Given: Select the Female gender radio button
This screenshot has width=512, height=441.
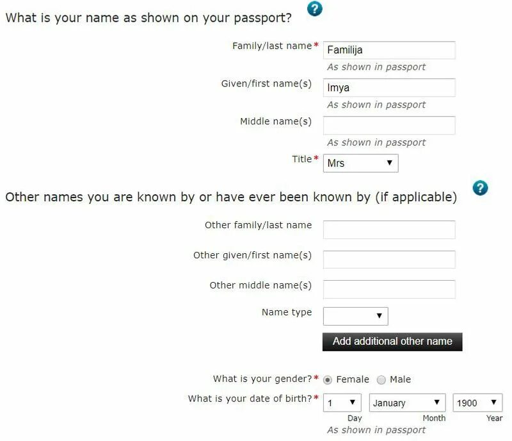Looking at the screenshot, I should tap(327, 380).
